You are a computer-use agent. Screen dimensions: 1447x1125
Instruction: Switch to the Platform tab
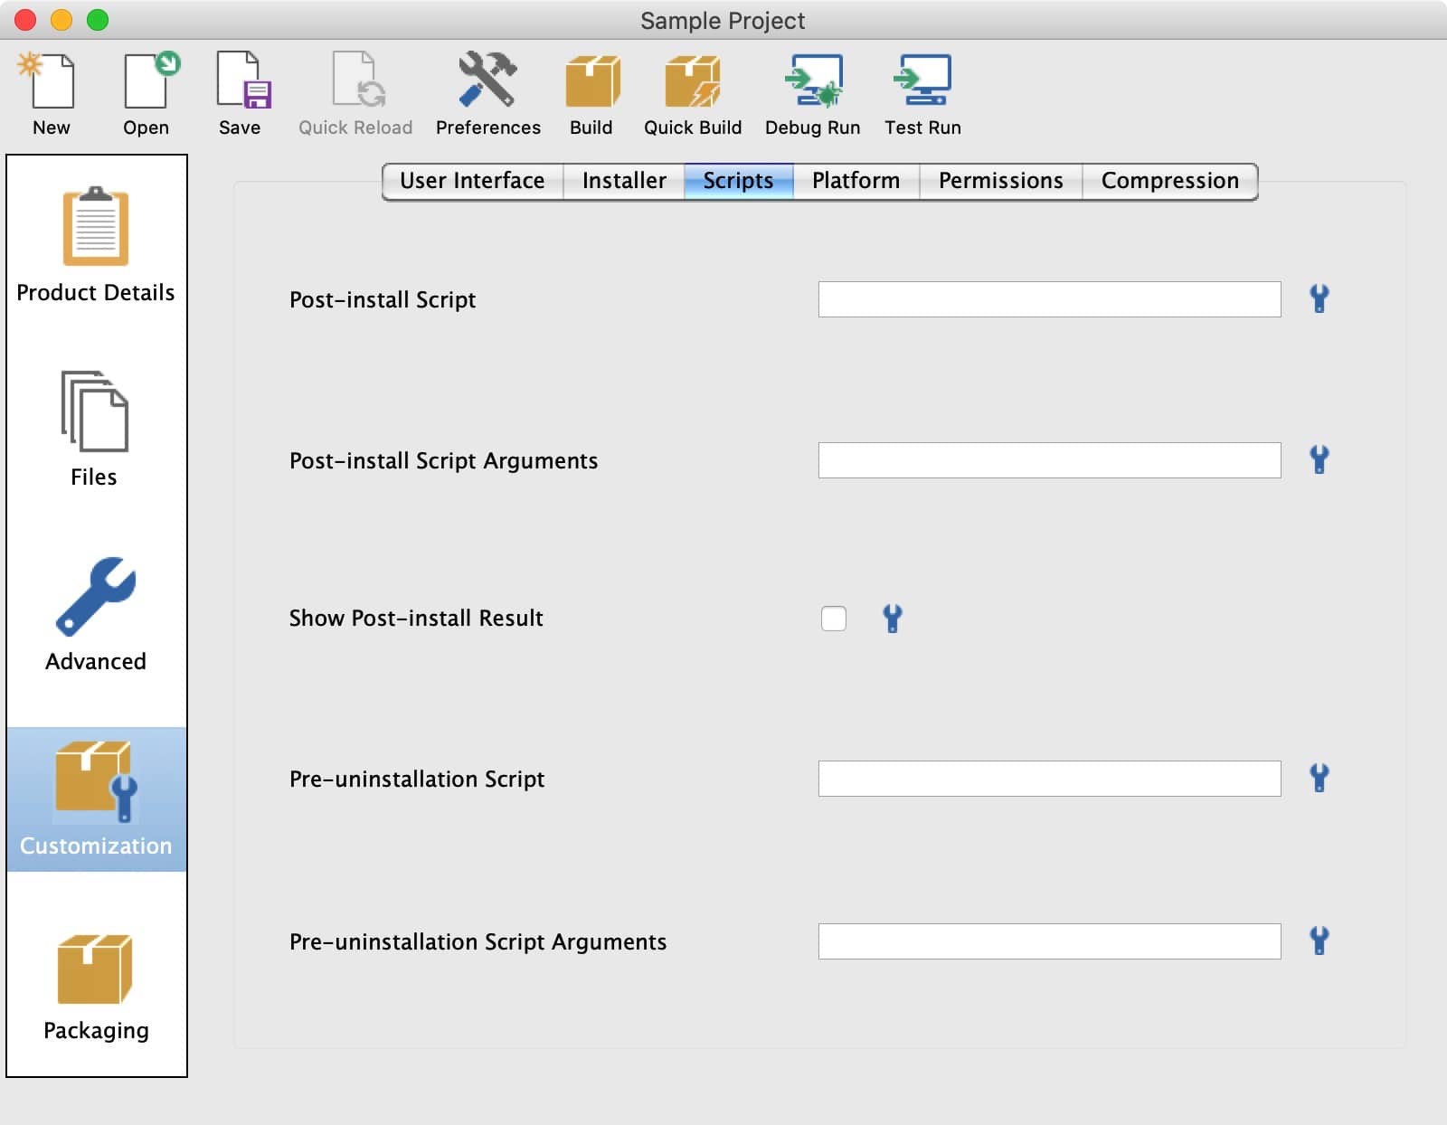click(856, 181)
